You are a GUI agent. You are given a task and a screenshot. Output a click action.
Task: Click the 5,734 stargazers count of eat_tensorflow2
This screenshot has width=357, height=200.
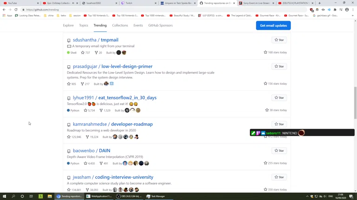pos(89,111)
